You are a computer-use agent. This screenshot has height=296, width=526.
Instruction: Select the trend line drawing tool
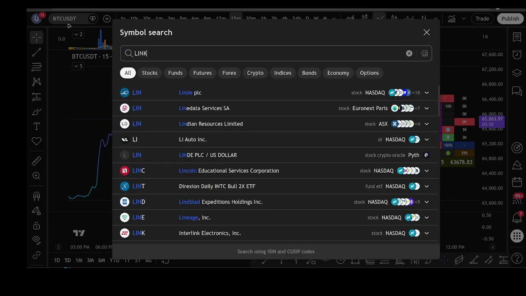coord(37,52)
